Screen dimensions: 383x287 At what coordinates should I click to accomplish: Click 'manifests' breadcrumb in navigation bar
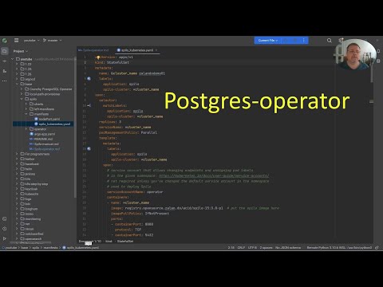coord(51,248)
